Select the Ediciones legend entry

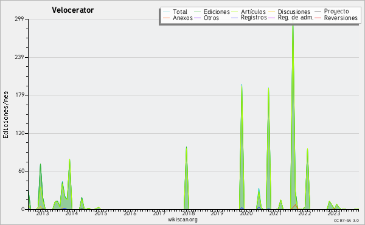pos(212,12)
